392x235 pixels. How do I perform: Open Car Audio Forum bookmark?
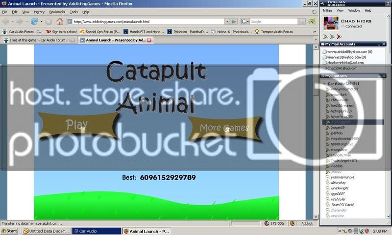click(x=22, y=32)
